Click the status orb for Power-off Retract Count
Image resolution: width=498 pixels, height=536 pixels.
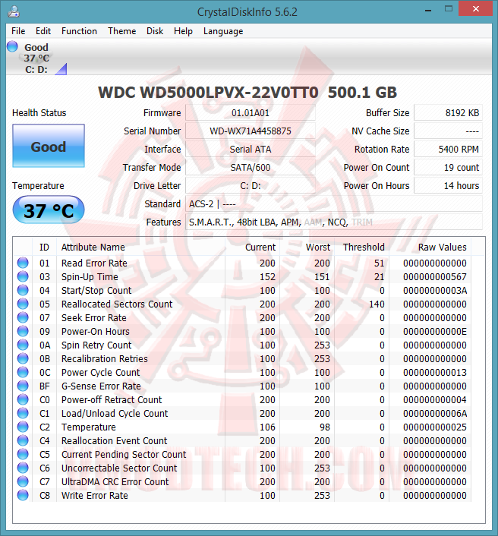click(23, 399)
